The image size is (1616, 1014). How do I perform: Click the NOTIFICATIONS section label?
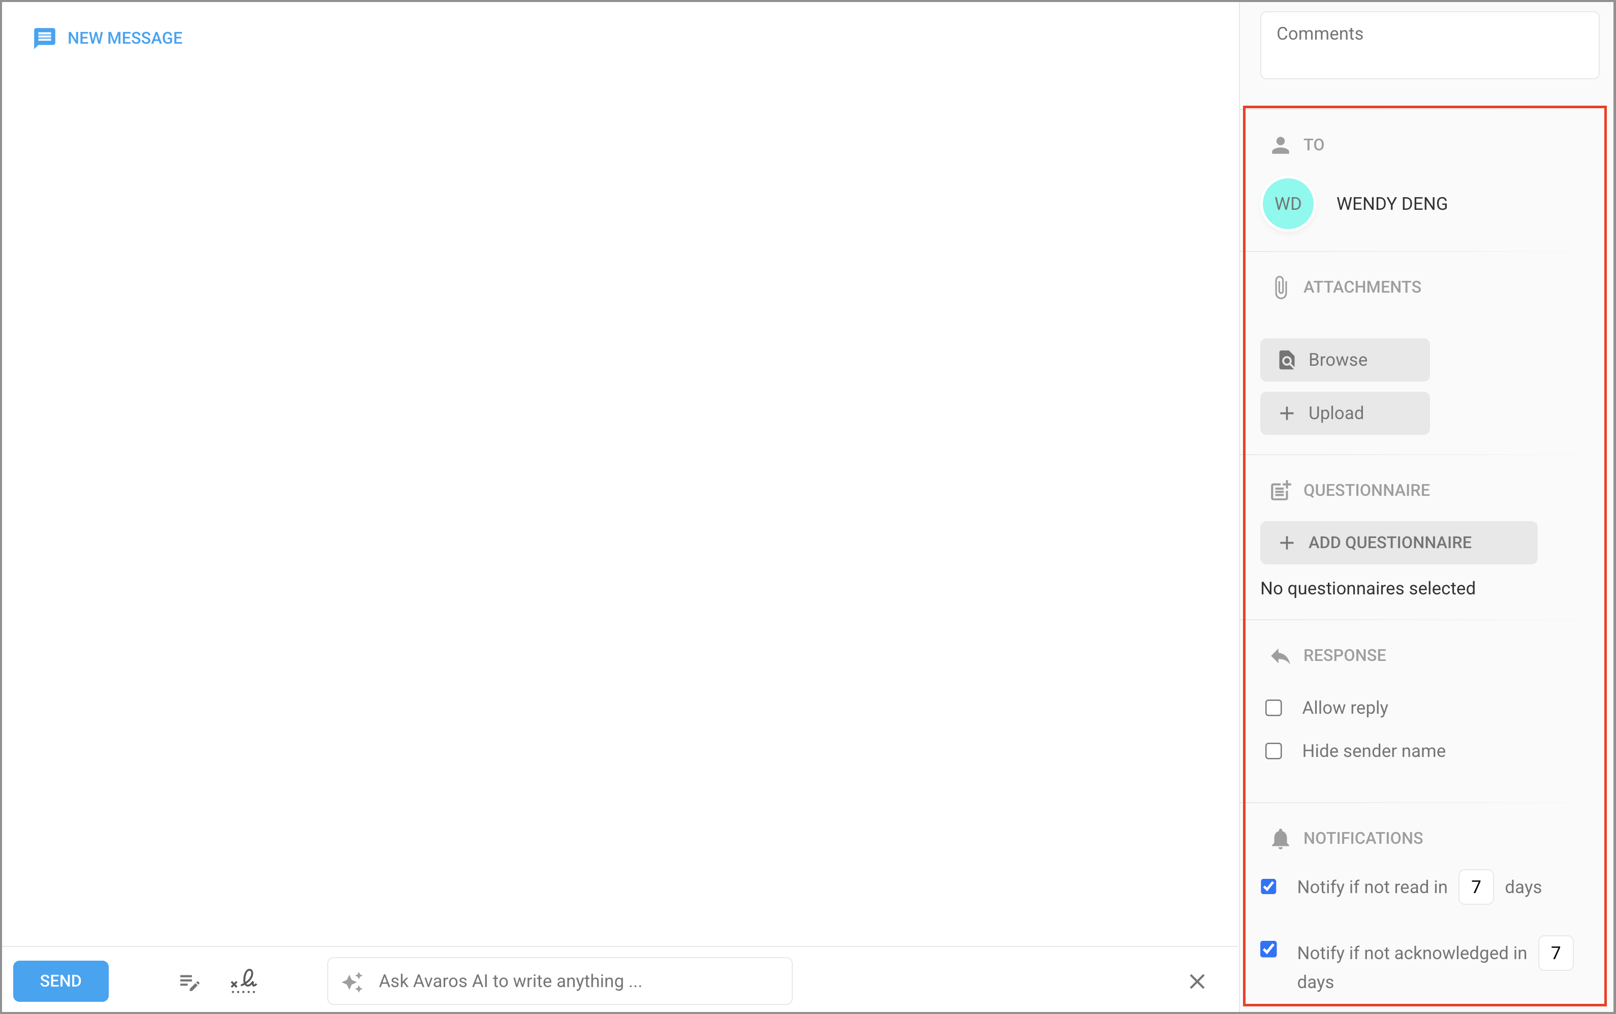1363,838
